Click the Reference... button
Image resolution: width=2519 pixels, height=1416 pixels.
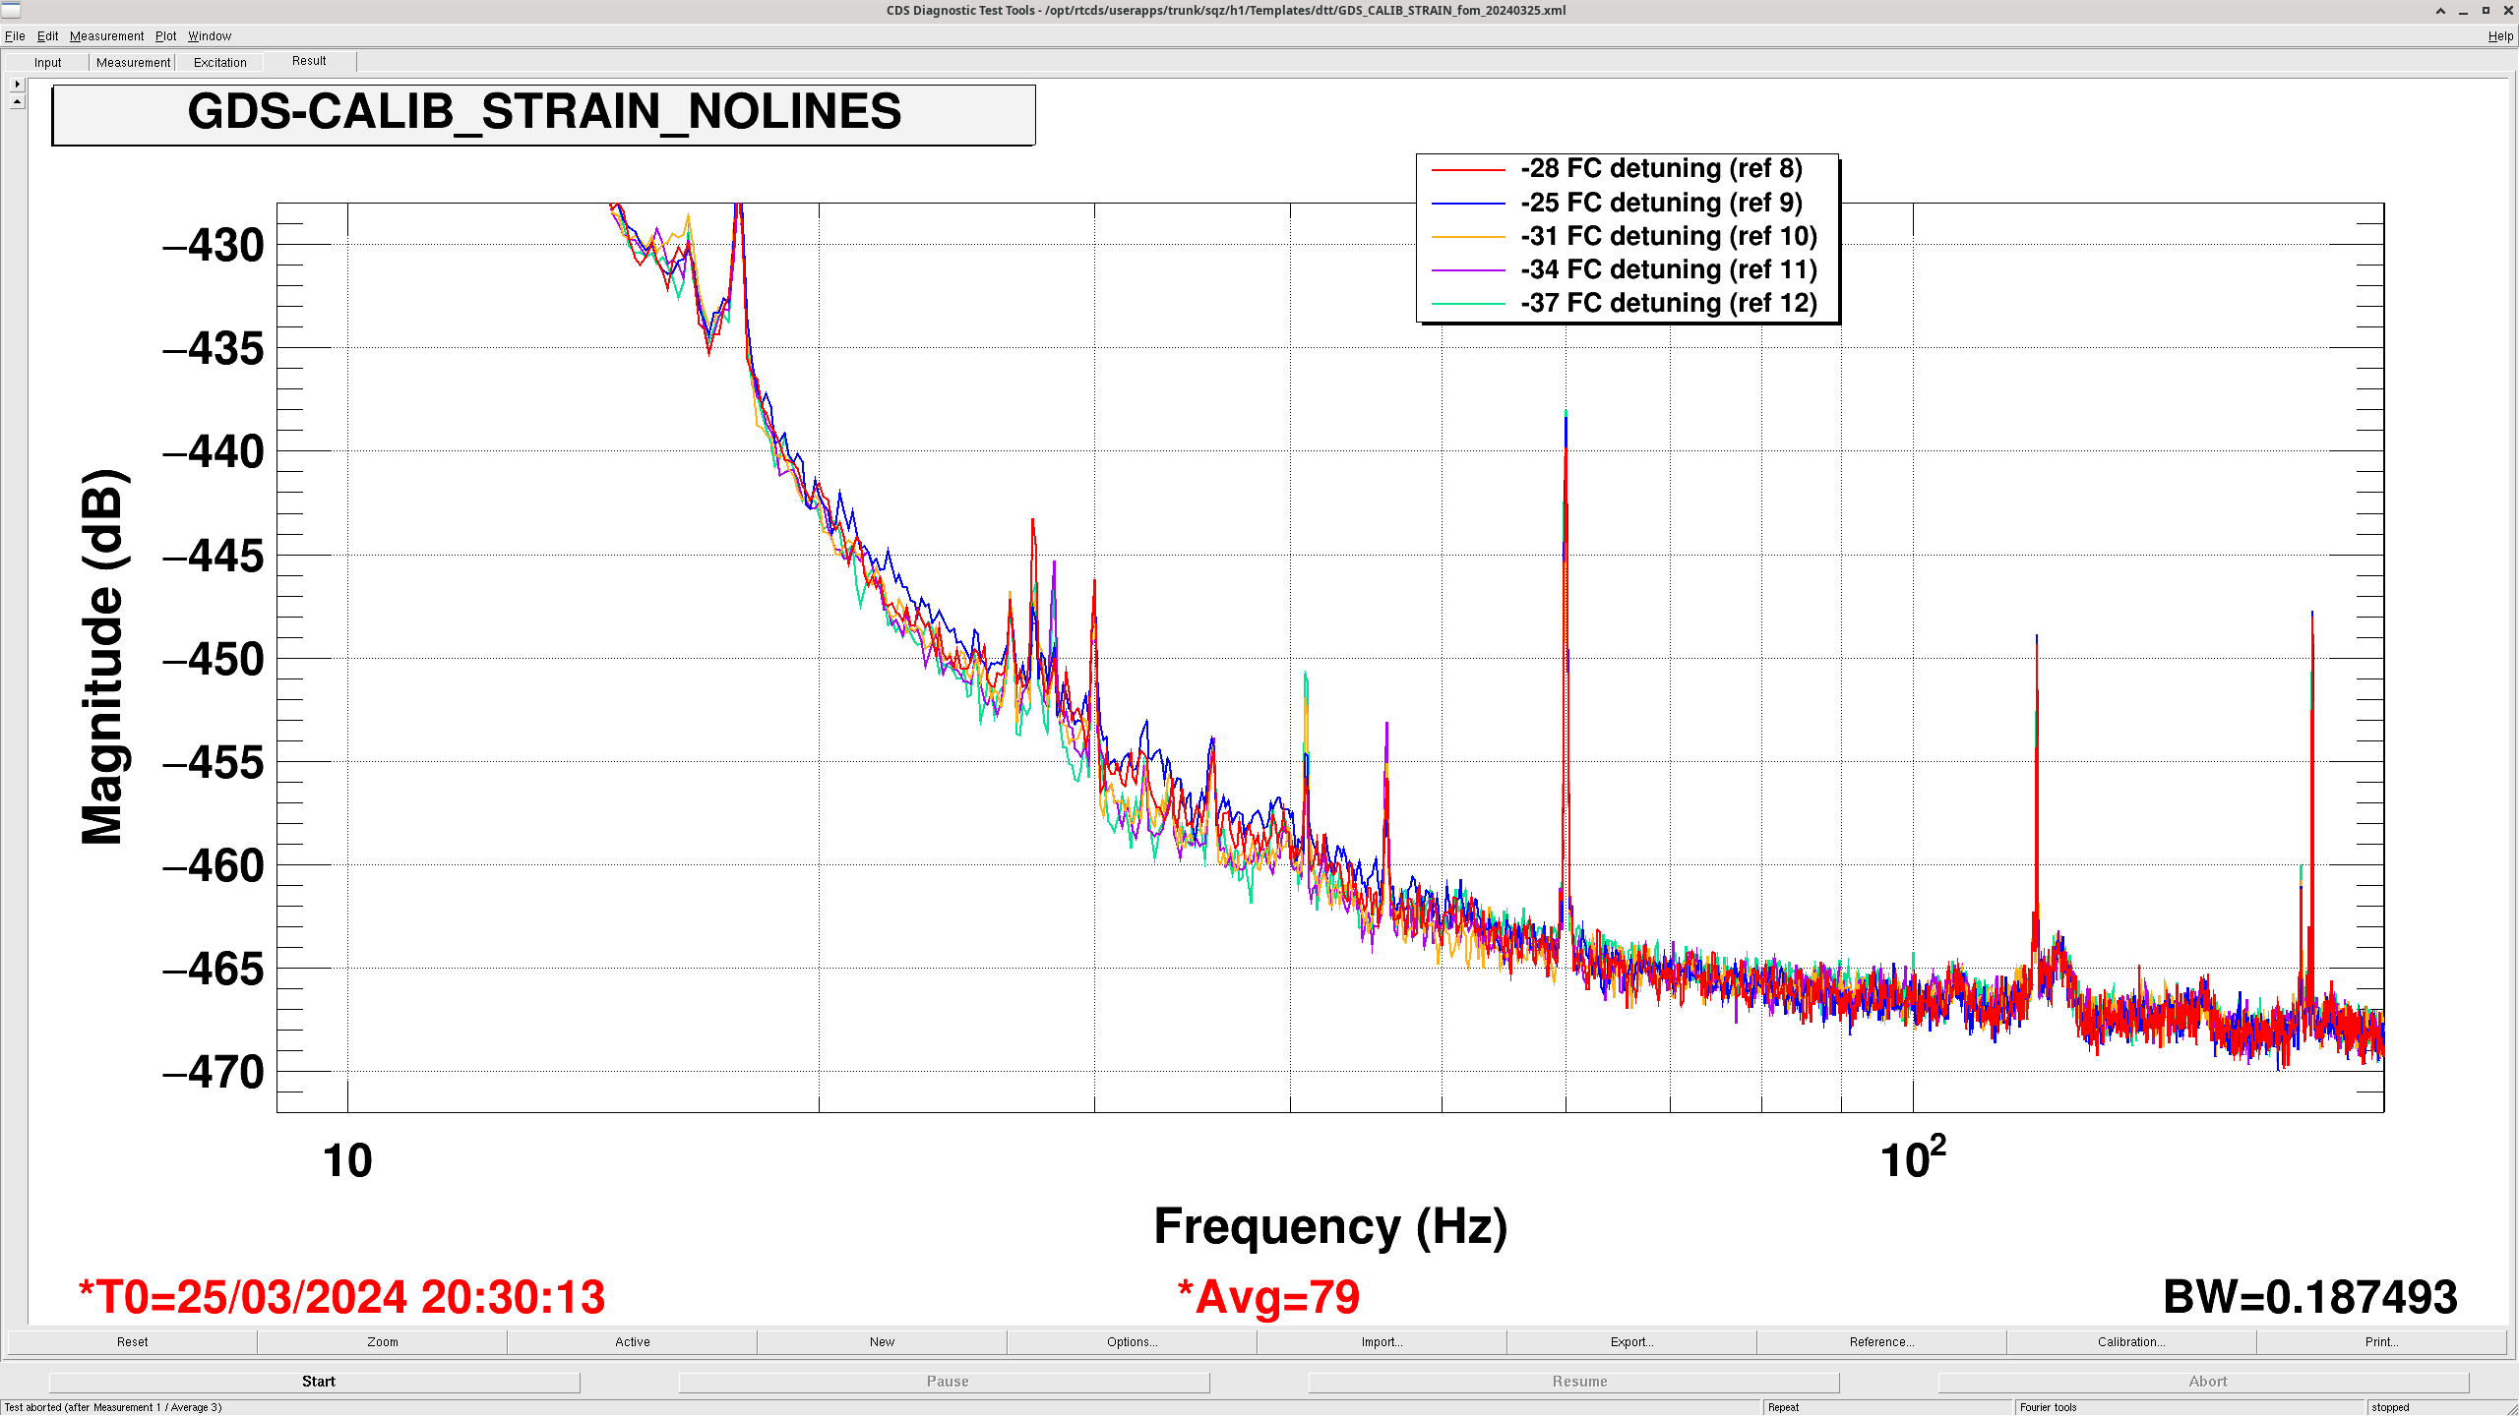1881,1342
